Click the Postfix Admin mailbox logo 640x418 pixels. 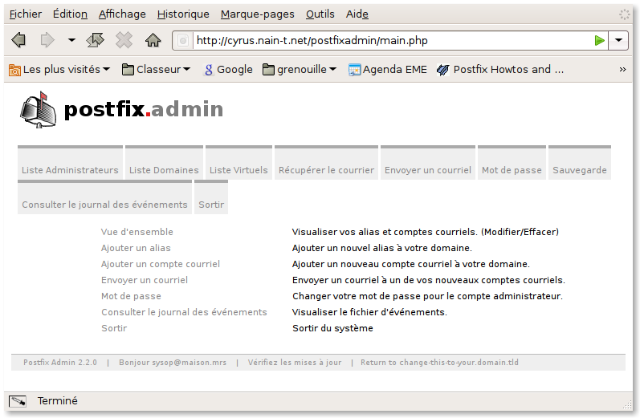point(40,110)
